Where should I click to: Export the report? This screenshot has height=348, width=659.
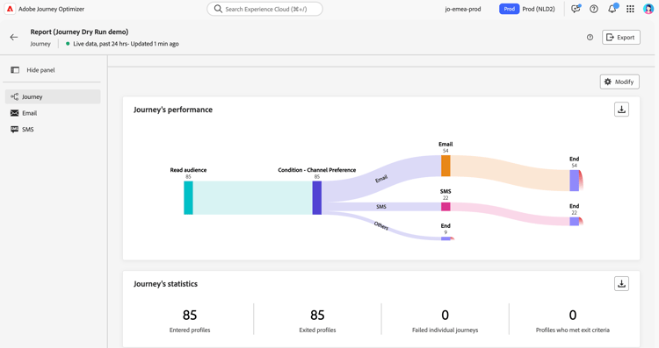click(620, 38)
